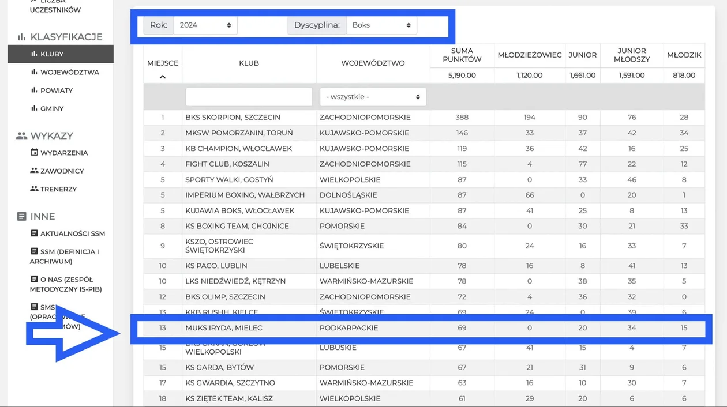Select KS Paco, Lublin row
The image size is (727, 407).
click(424, 266)
